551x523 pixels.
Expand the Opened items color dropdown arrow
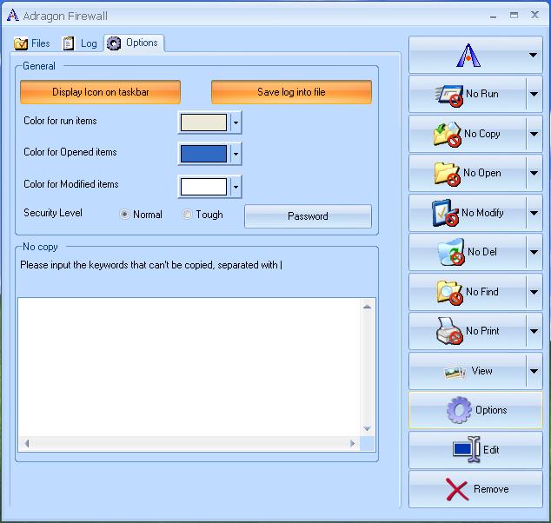[236, 154]
